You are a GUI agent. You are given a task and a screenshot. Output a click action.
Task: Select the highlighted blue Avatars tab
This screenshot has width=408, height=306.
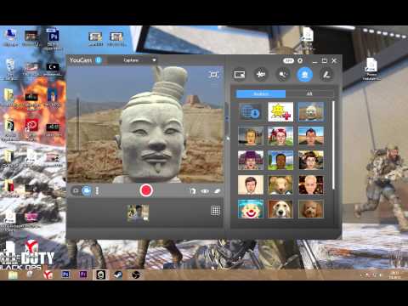point(261,93)
